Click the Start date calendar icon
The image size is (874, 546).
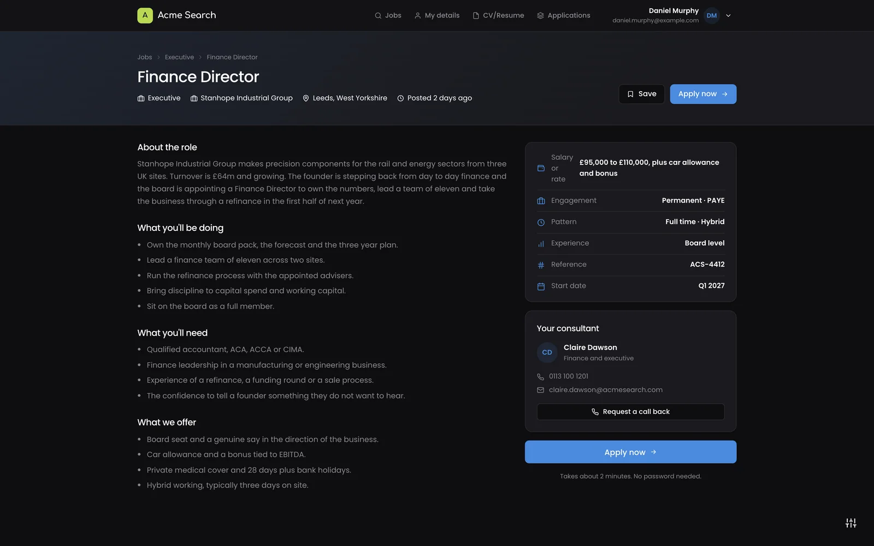(541, 286)
